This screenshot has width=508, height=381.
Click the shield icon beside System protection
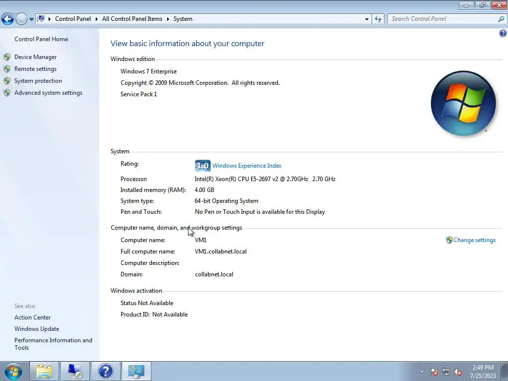coord(7,81)
